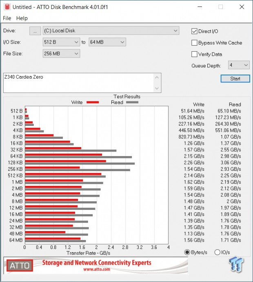Select the Bytes/s radio button
Viewport: 253px width, 282px height.
pos(187,252)
